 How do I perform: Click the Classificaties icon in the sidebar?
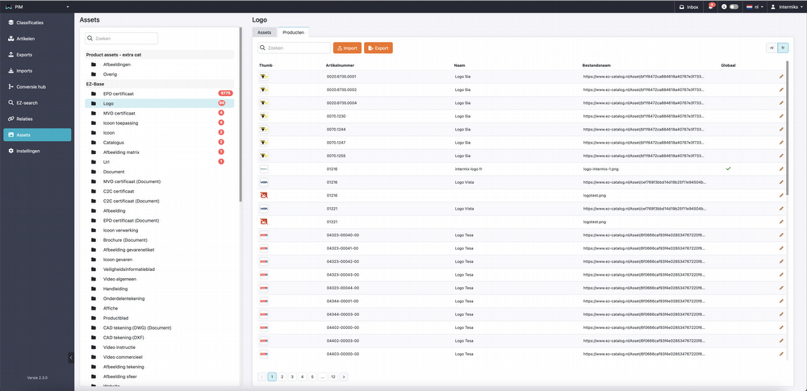point(10,23)
